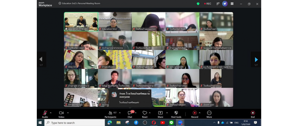Screen dimensions: 298x126
Task: Select the Zoom user video tile
Action: pos(216,97)
